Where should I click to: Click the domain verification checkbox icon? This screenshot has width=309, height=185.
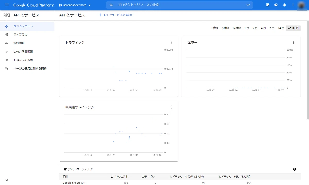pyautogui.click(x=7, y=60)
